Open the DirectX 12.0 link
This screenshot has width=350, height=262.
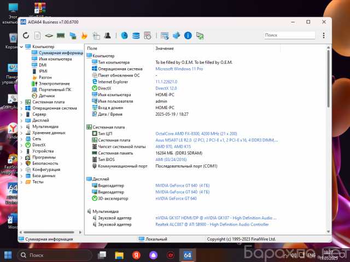pos(166,88)
